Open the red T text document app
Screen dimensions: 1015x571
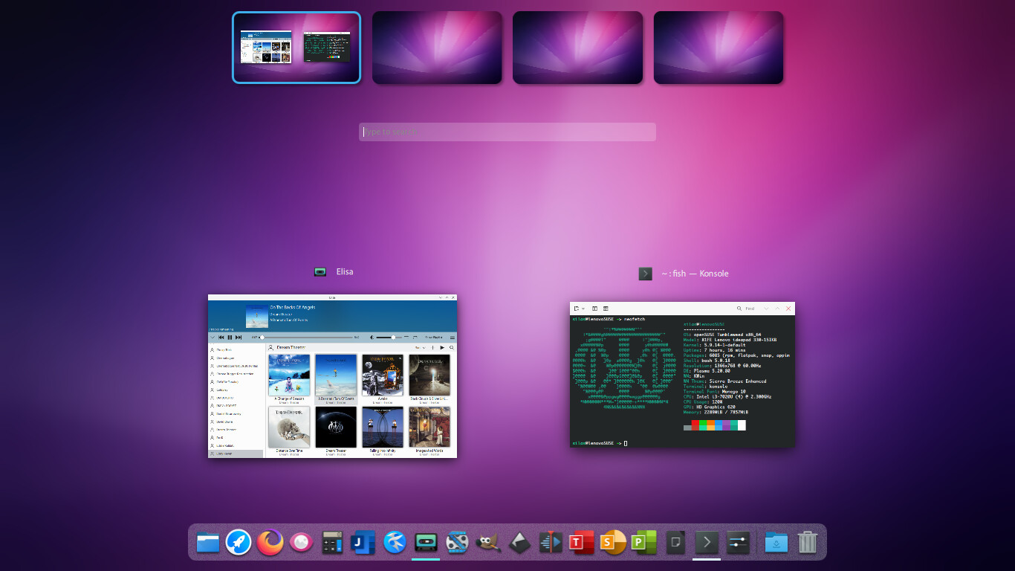[x=581, y=542]
